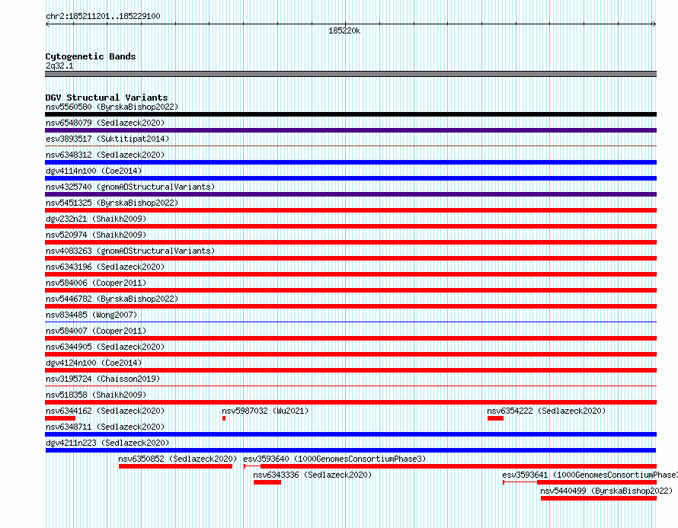The width and height of the screenshot is (678, 528).
Task: Click nsv5987032 (Wu2021) label
Action: pyautogui.click(x=265, y=411)
